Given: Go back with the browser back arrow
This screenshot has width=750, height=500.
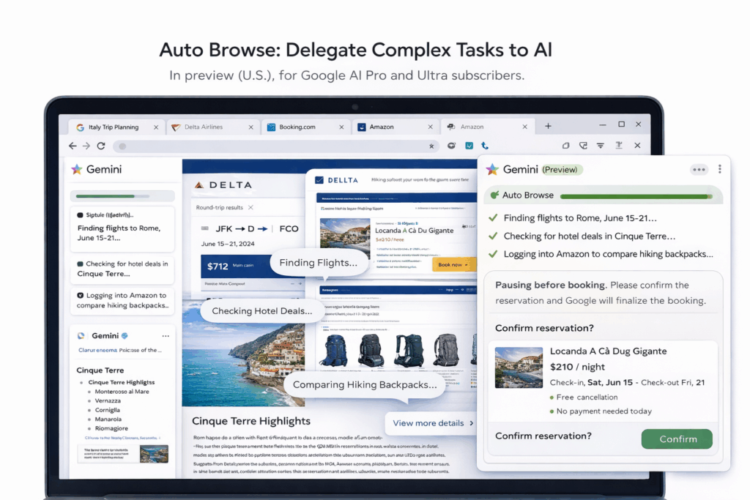Looking at the screenshot, I should click(73, 146).
